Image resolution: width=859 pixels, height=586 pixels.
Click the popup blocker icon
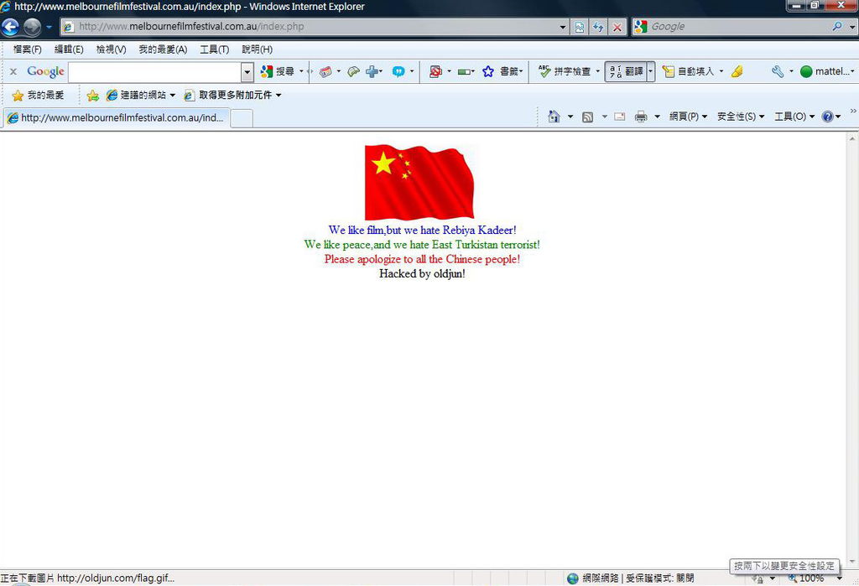(436, 72)
